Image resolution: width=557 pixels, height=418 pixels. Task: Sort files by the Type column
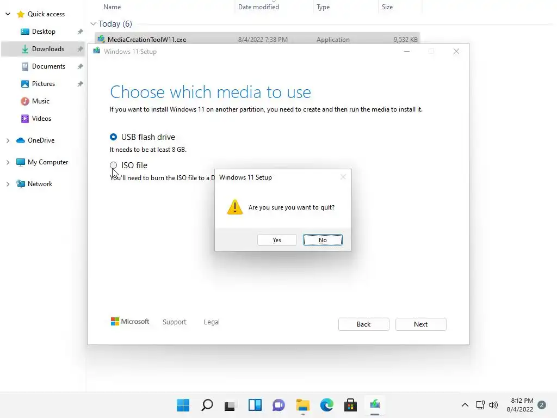(x=323, y=7)
